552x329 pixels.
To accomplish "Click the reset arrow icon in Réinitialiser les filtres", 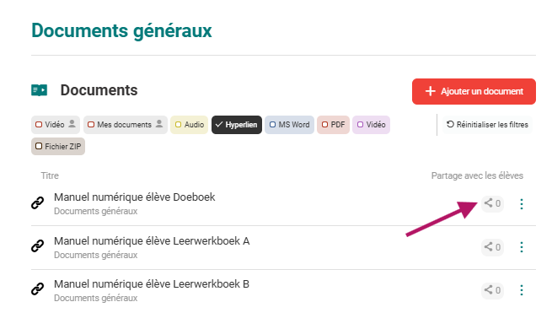I will click(450, 124).
